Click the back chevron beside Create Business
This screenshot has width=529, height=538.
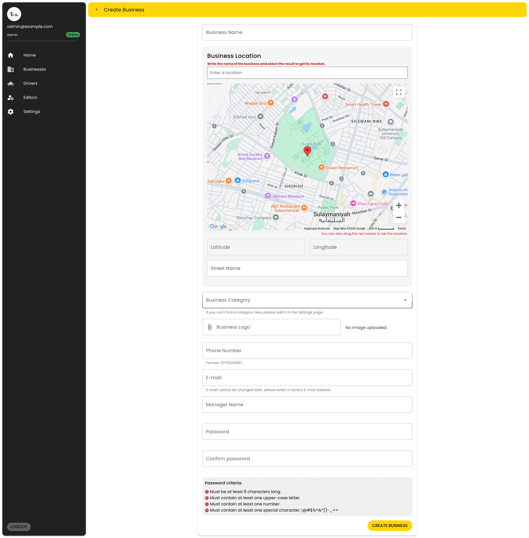[x=96, y=10]
